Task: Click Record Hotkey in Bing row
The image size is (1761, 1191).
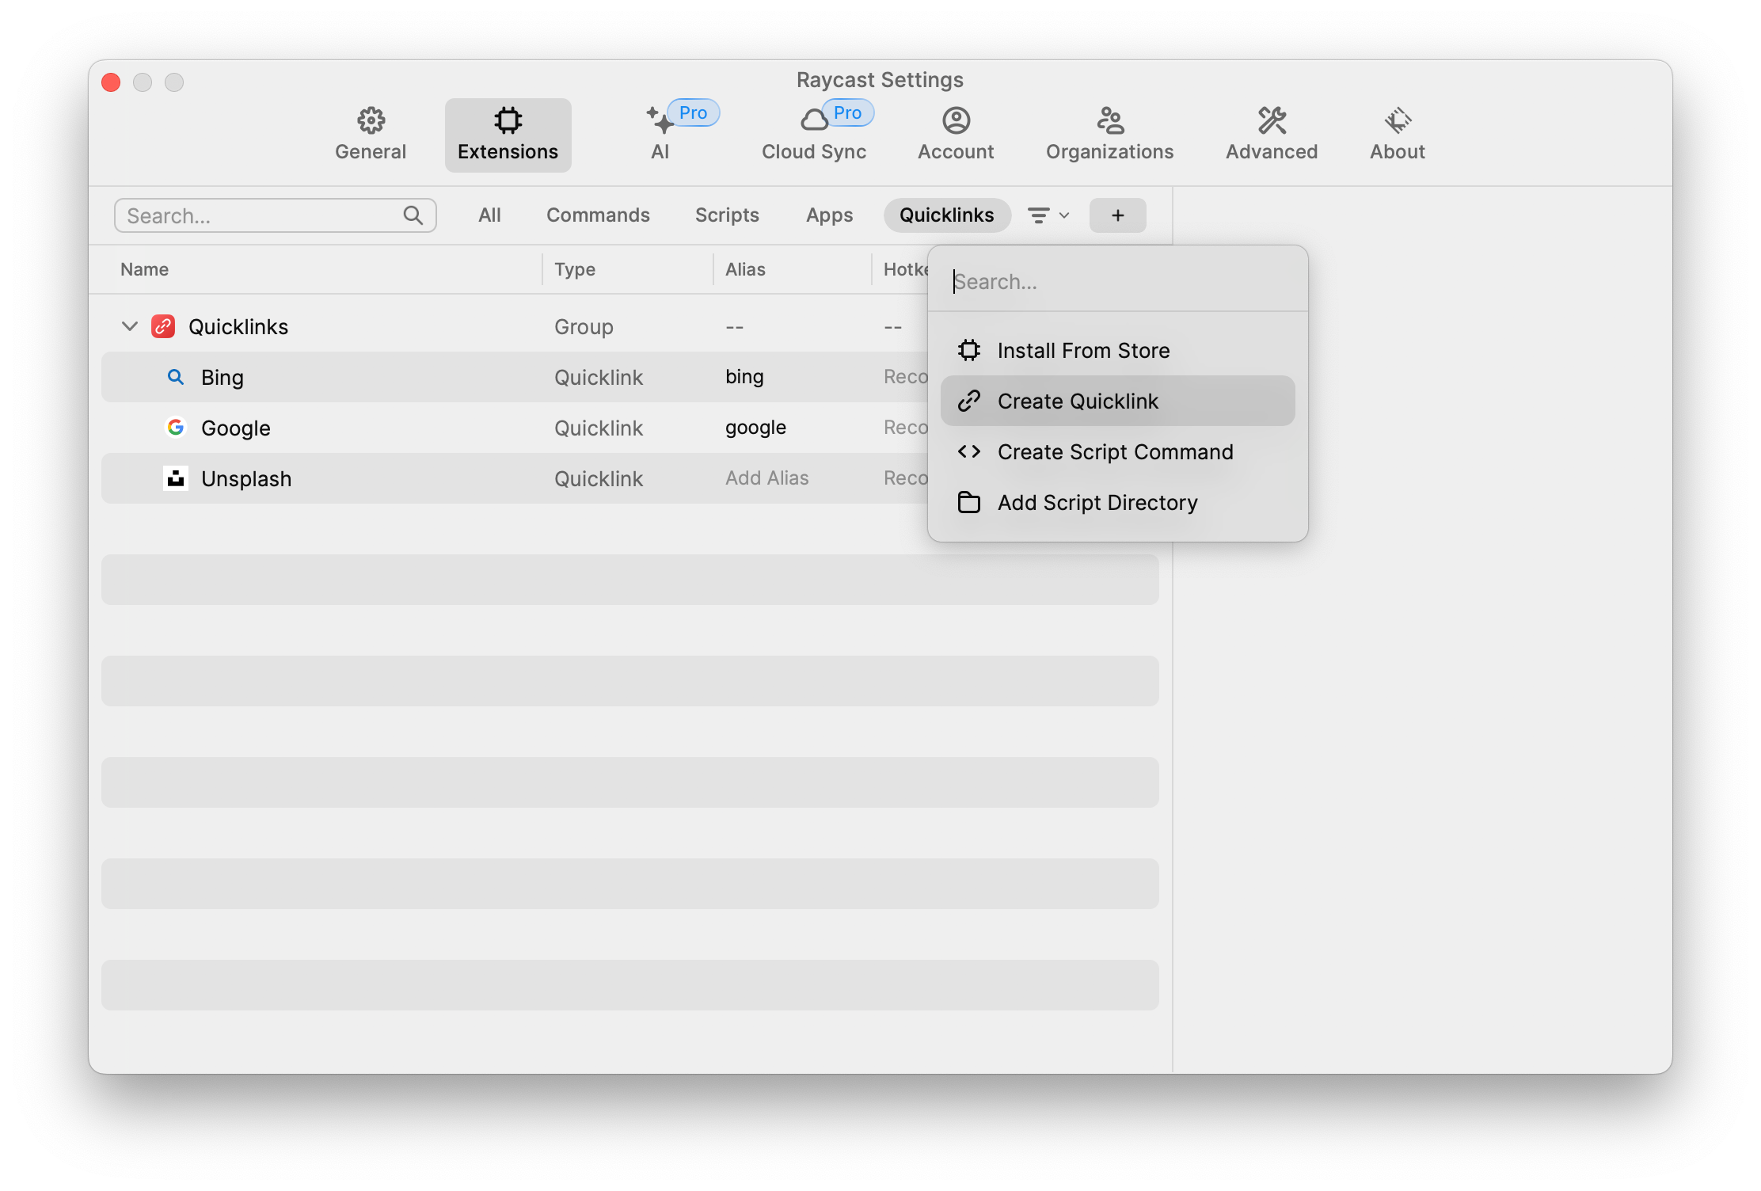Action: click(906, 377)
